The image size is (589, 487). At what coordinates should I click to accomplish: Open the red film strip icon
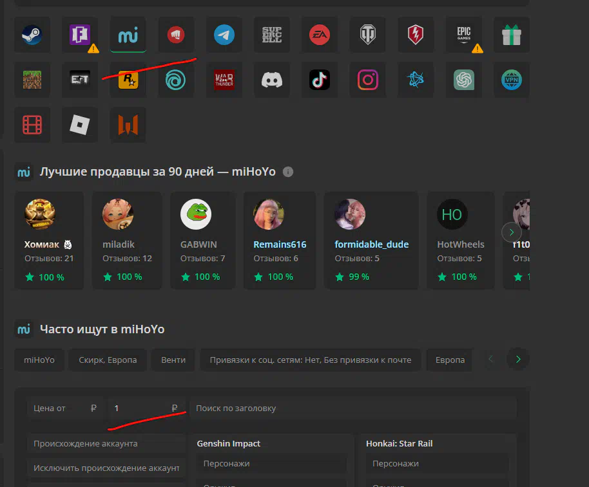click(x=32, y=125)
